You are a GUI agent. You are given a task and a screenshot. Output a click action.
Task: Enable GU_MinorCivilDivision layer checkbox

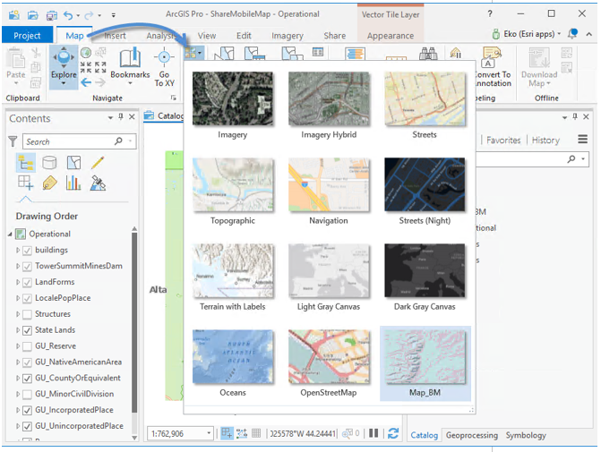tap(27, 395)
